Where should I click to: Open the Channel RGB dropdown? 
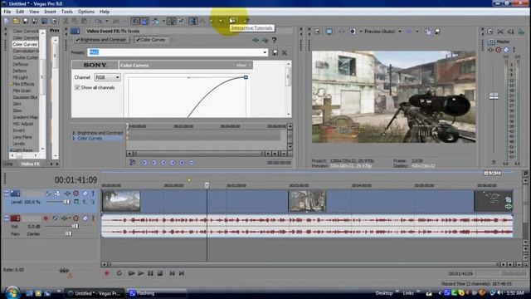(x=117, y=77)
